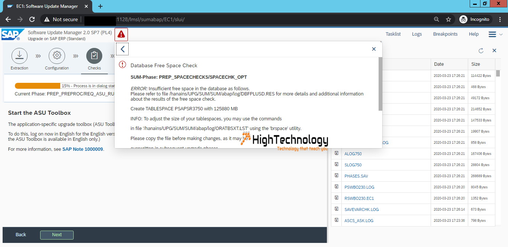Open the SLOG750 log file
Image resolution: width=508 pixels, height=247 pixels.
pyautogui.click(x=353, y=165)
